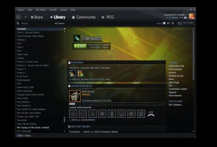Viewport: 217px width, 147px height.
Task: Click the first locked achievement icon
Action: pos(73,114)
